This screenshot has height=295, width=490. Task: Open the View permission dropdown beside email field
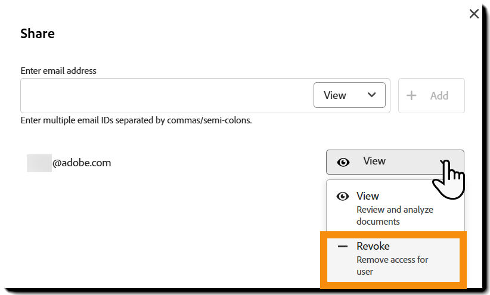click(349, 95)
